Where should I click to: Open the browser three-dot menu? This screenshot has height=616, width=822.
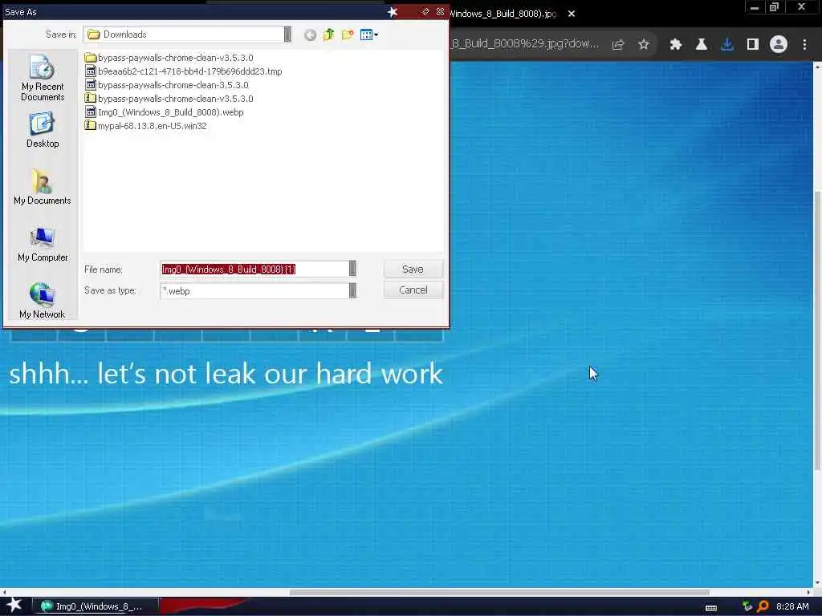pyautogui.click(x=804, y=45)
